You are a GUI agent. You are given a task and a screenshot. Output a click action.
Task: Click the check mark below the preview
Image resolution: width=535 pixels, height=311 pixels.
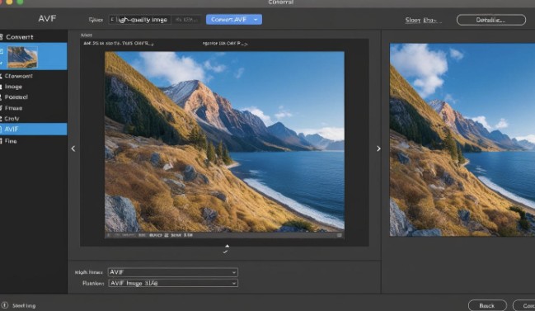[225, 252]
